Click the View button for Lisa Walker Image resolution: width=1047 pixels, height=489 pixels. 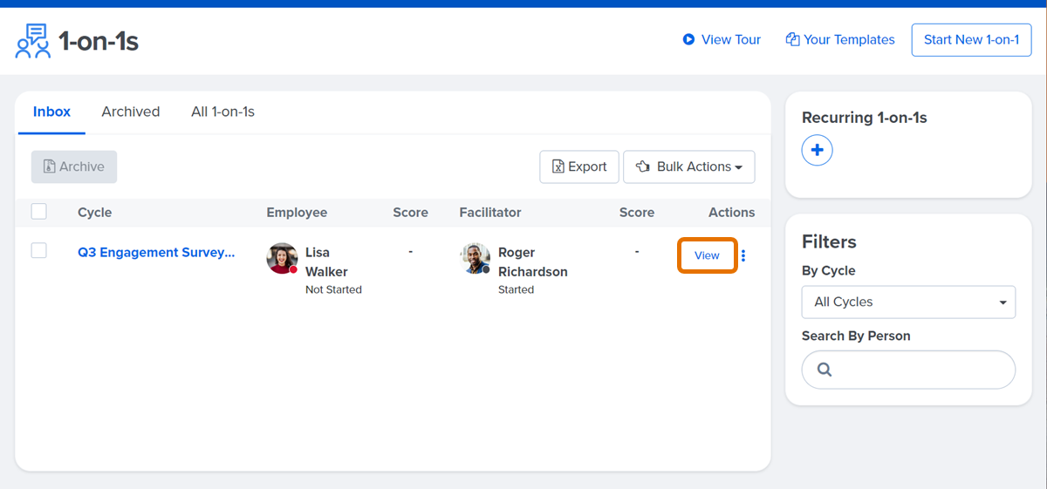click(x=707, y=255)
